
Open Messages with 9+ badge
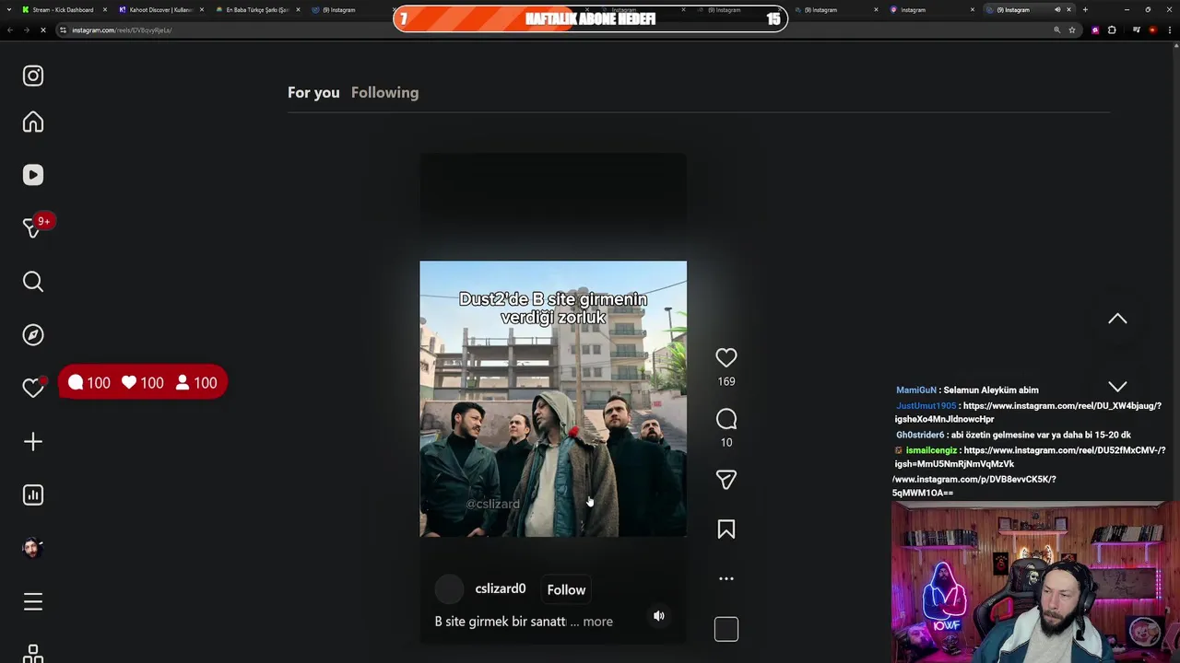(33, 228)
